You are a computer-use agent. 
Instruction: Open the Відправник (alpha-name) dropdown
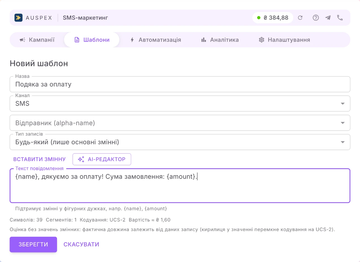click(180, 123)
